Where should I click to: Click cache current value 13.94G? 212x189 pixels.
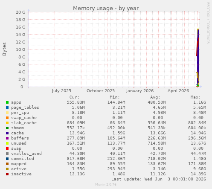coord(77,133)
